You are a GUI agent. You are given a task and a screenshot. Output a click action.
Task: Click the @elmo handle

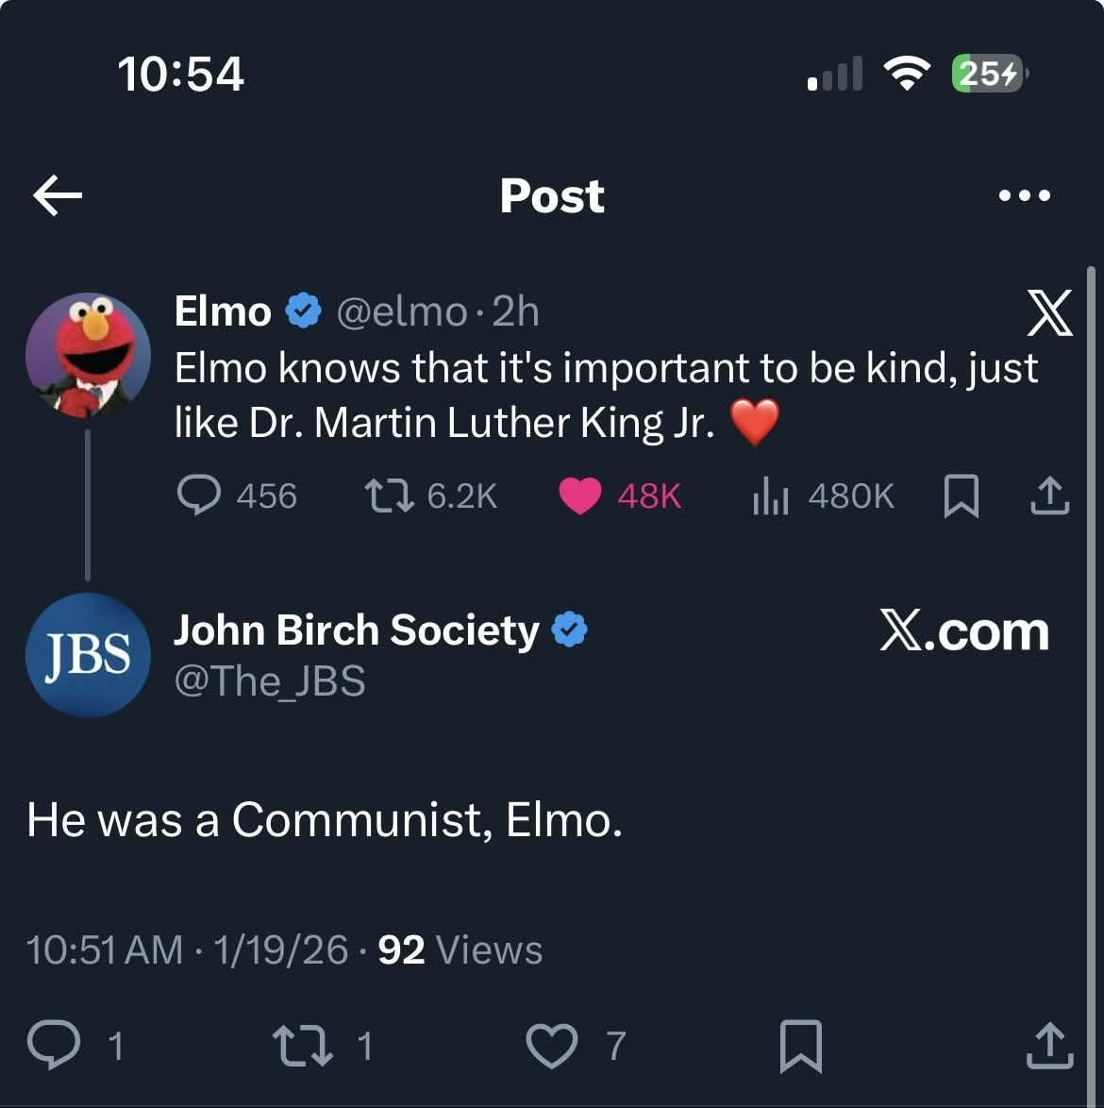pyautogui.click(x=402, y=311)
